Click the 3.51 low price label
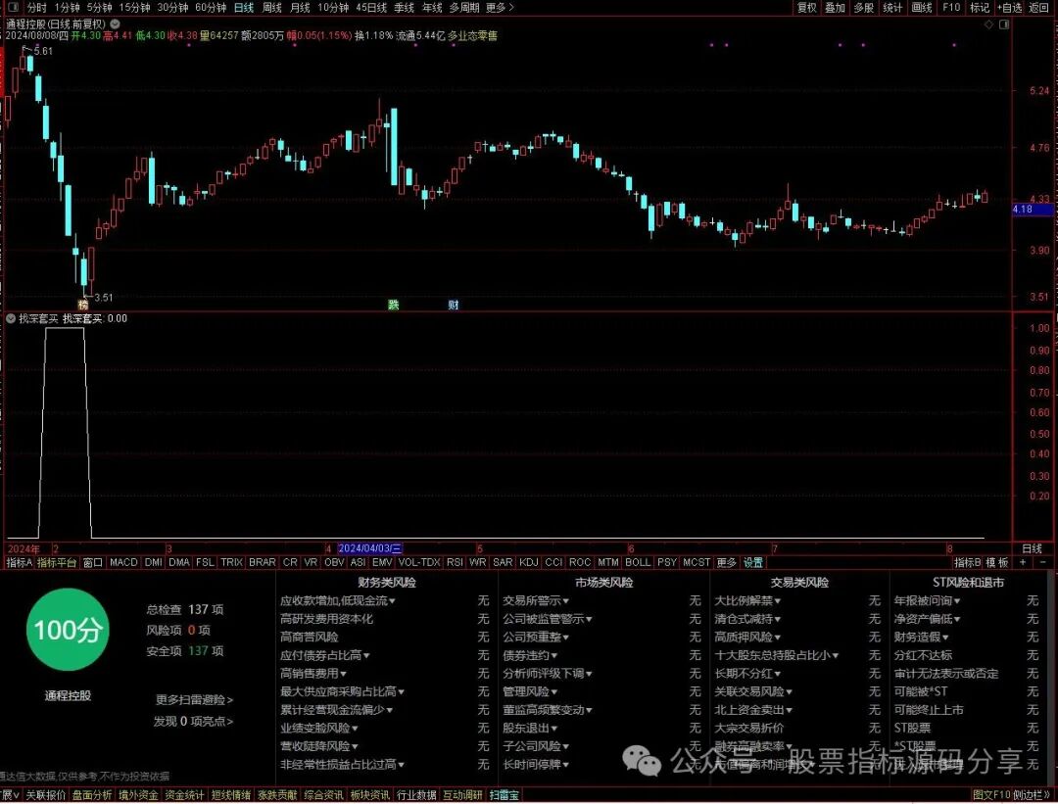Screen dimensions: 1058x804 pos(104,298)
